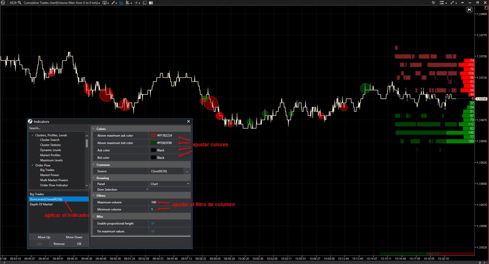Select Market Power indicator
The width and height of the screenshot is (489, 264).
(49, 175)
